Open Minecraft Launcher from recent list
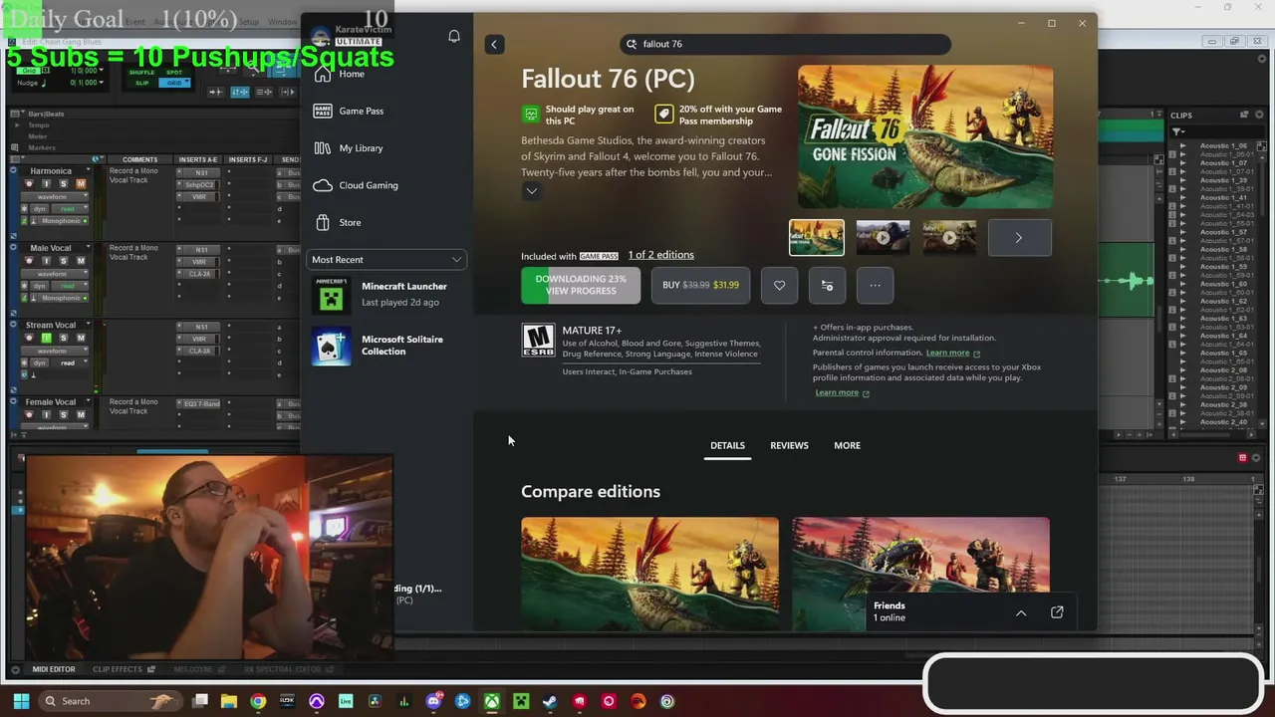Viewport: 1275px width, 717px height. pyautogui.click(x=386, y=294)
